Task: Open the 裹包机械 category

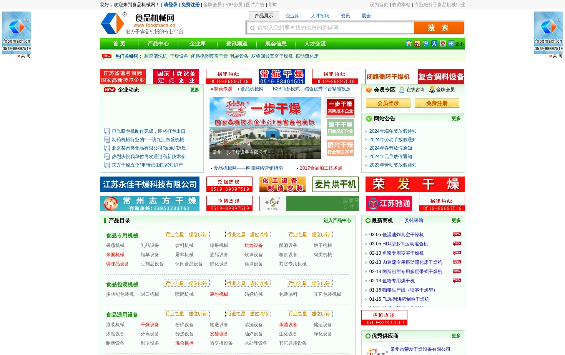Action: point(219,294)
